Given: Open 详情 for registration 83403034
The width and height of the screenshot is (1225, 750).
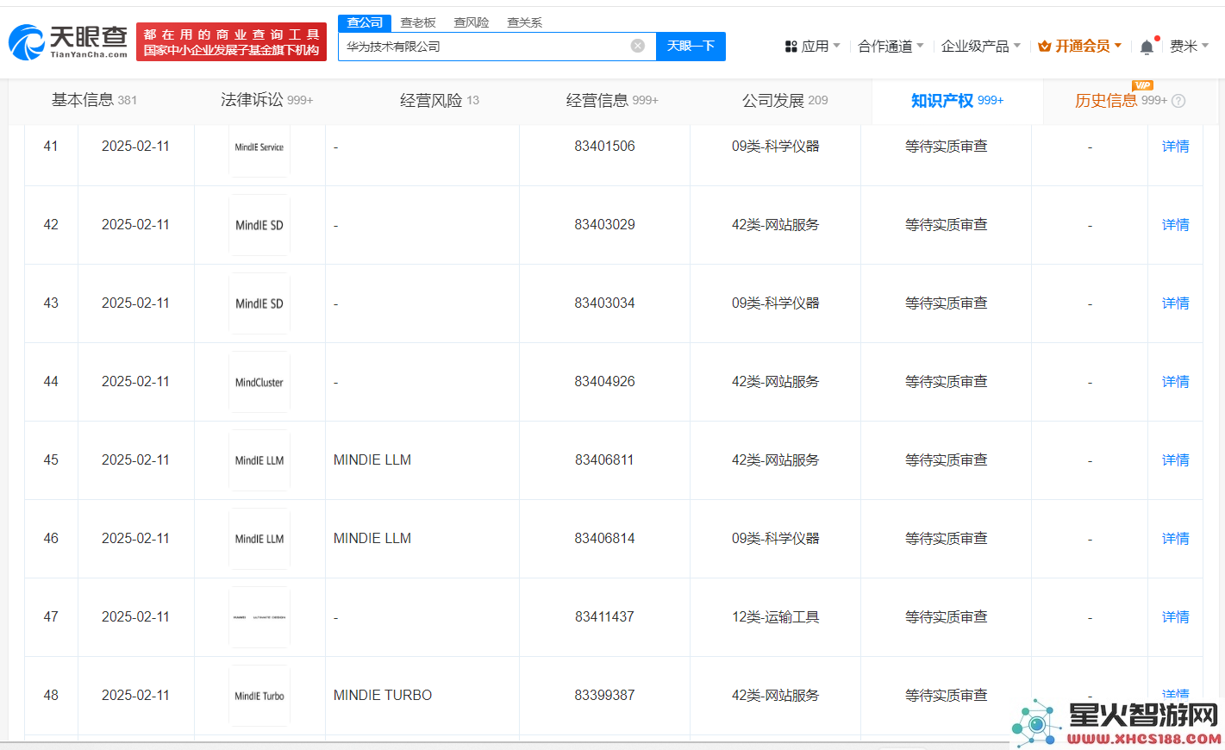Looking at the screenshot, I should tap(1175, 303).
